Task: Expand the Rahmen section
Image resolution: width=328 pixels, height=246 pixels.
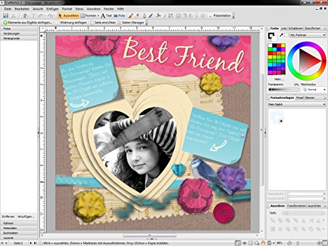Action: pos(19,223)
